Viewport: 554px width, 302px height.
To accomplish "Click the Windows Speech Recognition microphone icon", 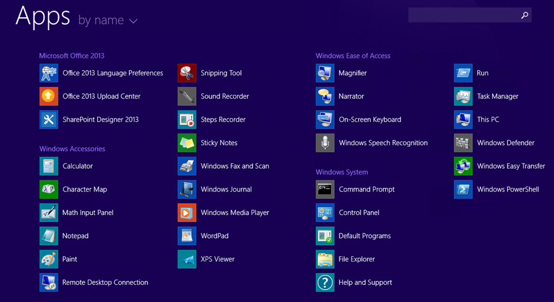I will point(325,143).
